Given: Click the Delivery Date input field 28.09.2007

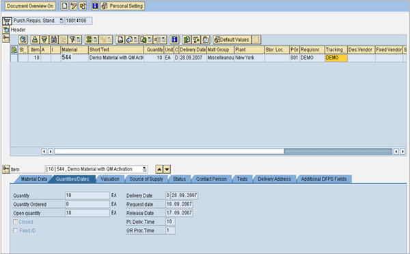Looking at the screenshot, I should coord(184,195).
